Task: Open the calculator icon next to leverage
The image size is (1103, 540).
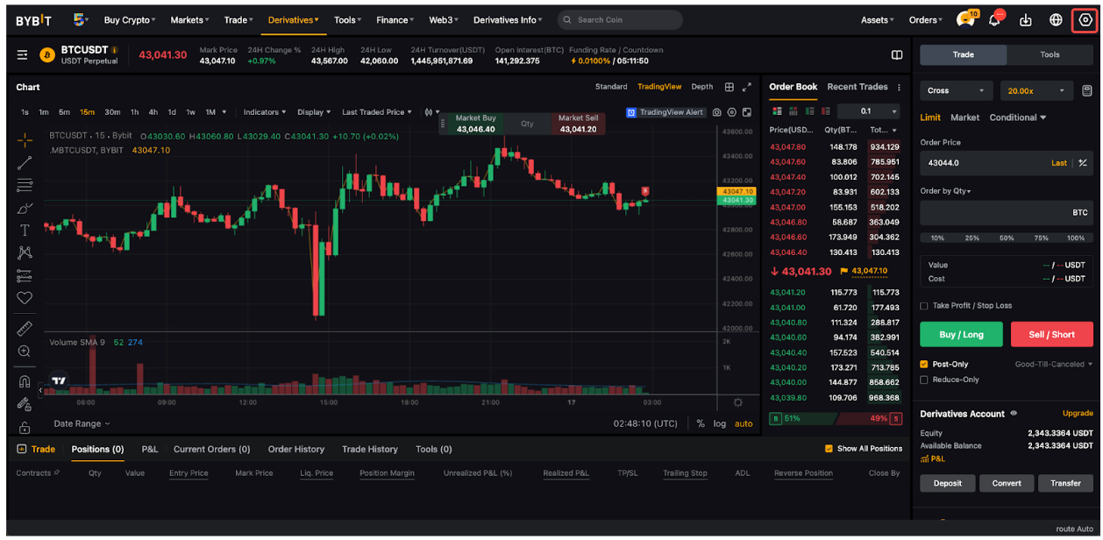Action: click(x=1087, y=90)
